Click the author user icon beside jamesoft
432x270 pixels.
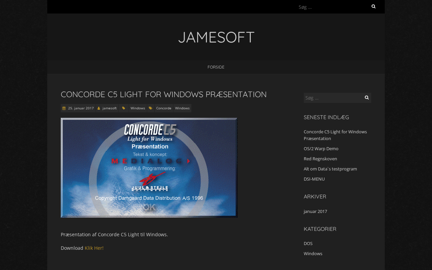(x=99, y=108)
